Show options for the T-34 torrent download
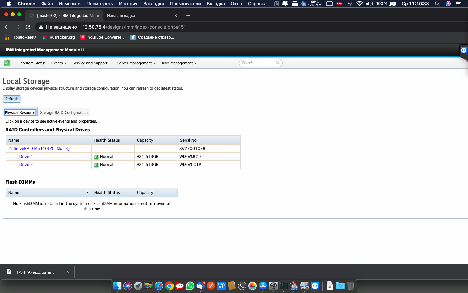This screenshot has width=468, height=293. [x=67, y=272]
